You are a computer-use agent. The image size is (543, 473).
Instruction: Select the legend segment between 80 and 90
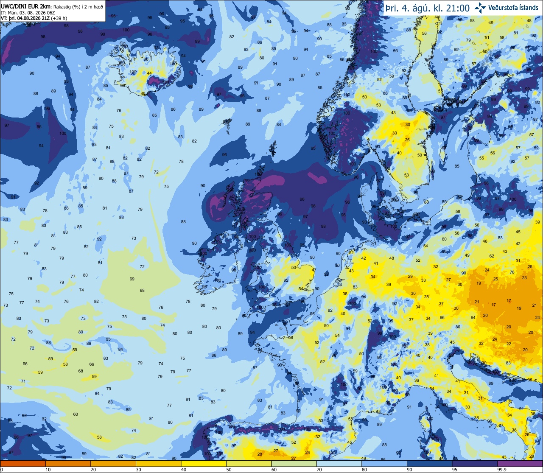384,464
